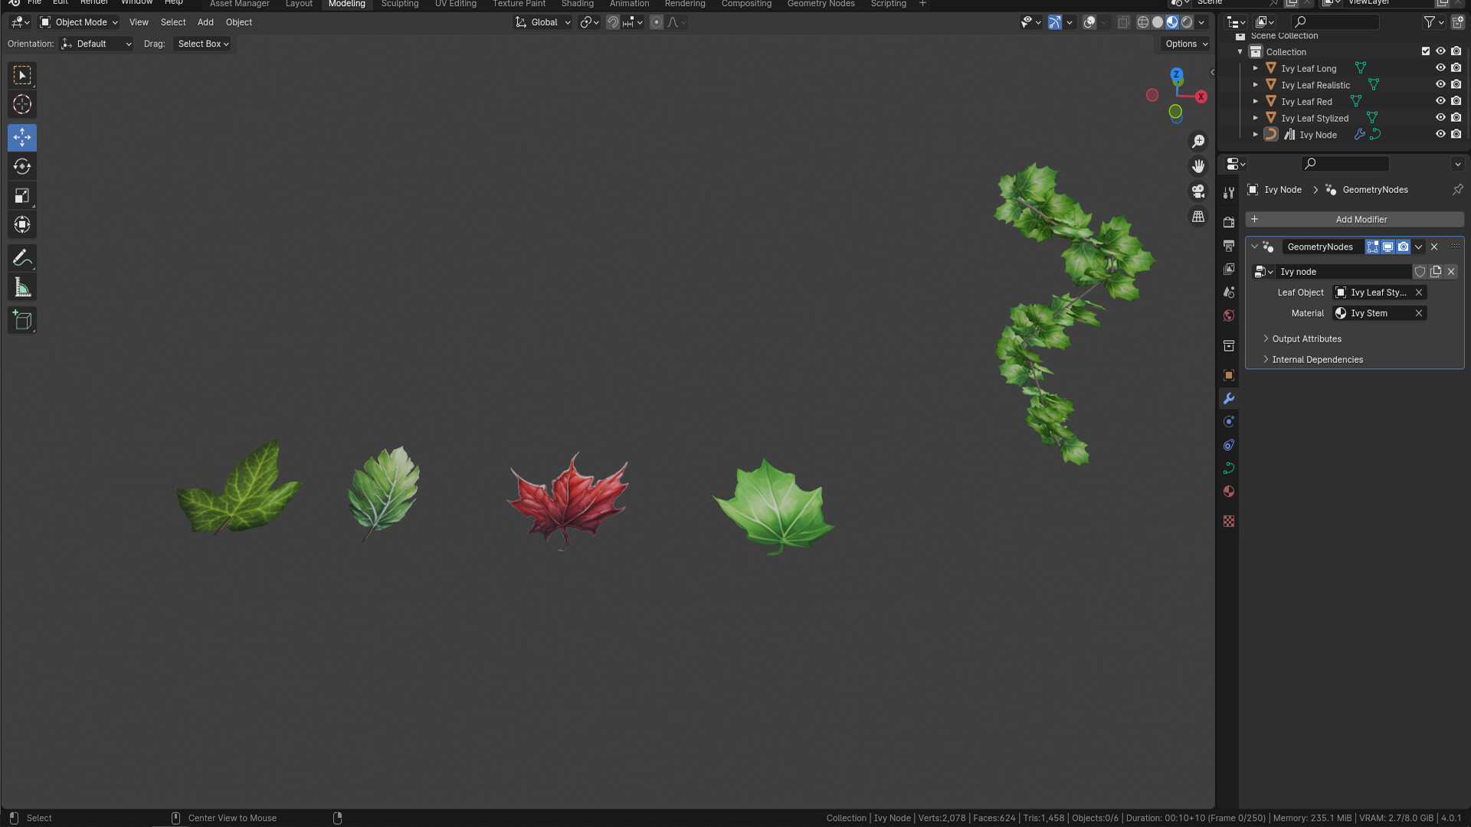Activate the Measure tool
Image resolution: width=1471 pixels, height=827 pixels.
click(x=21, y=287)
